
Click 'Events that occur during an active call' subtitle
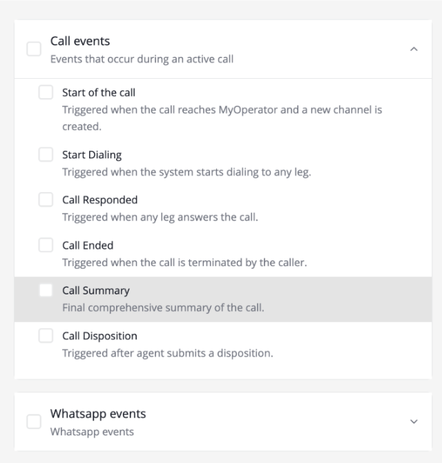pos(142,59)
